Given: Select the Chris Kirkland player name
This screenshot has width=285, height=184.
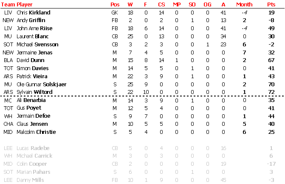Looking at the screenshot, I should [x=34, y=13].
